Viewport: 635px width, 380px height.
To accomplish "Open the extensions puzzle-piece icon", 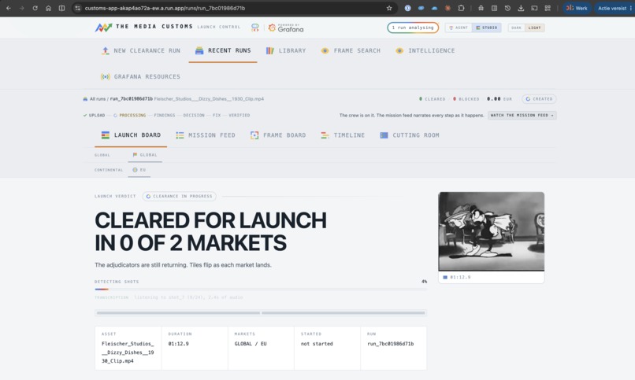I will [461, 8].
